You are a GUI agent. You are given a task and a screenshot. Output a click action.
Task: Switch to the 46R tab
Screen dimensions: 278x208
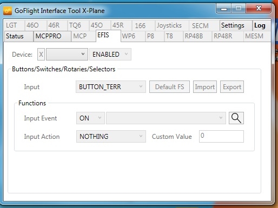click(x=57, y=25)
